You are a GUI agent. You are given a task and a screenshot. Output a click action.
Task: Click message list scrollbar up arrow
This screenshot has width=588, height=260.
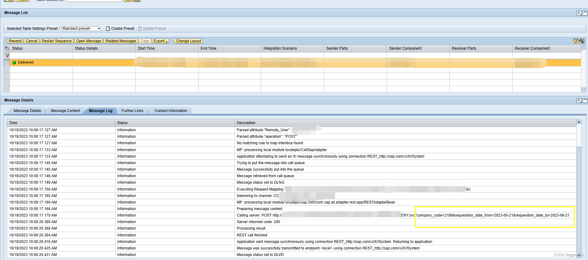point(584,48)
